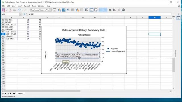Select column B header

(x=23, y=17)
